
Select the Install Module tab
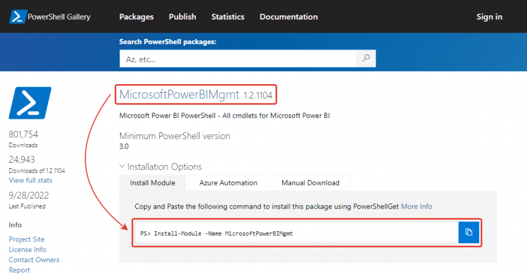[x=153, y=183]
